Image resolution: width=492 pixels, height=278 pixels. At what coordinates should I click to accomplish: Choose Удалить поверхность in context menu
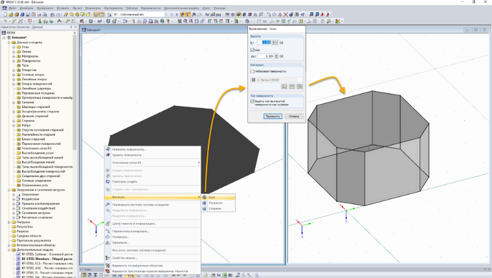coord(153,155)
